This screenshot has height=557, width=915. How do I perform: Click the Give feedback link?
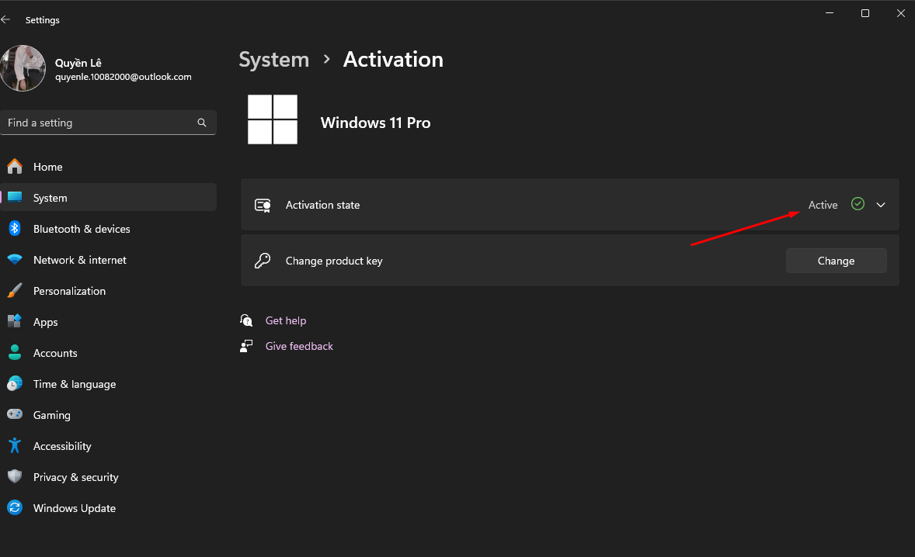[299, 346]
